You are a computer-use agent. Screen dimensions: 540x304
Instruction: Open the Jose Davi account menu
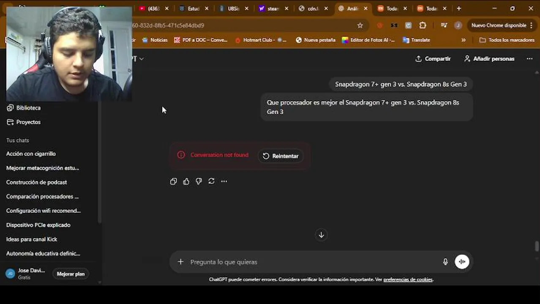pyautogui.click(x=26, y=274)
